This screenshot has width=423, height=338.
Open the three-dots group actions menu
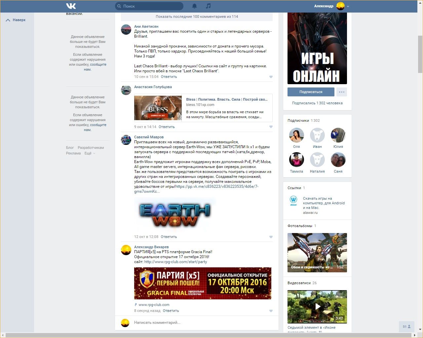342,92
